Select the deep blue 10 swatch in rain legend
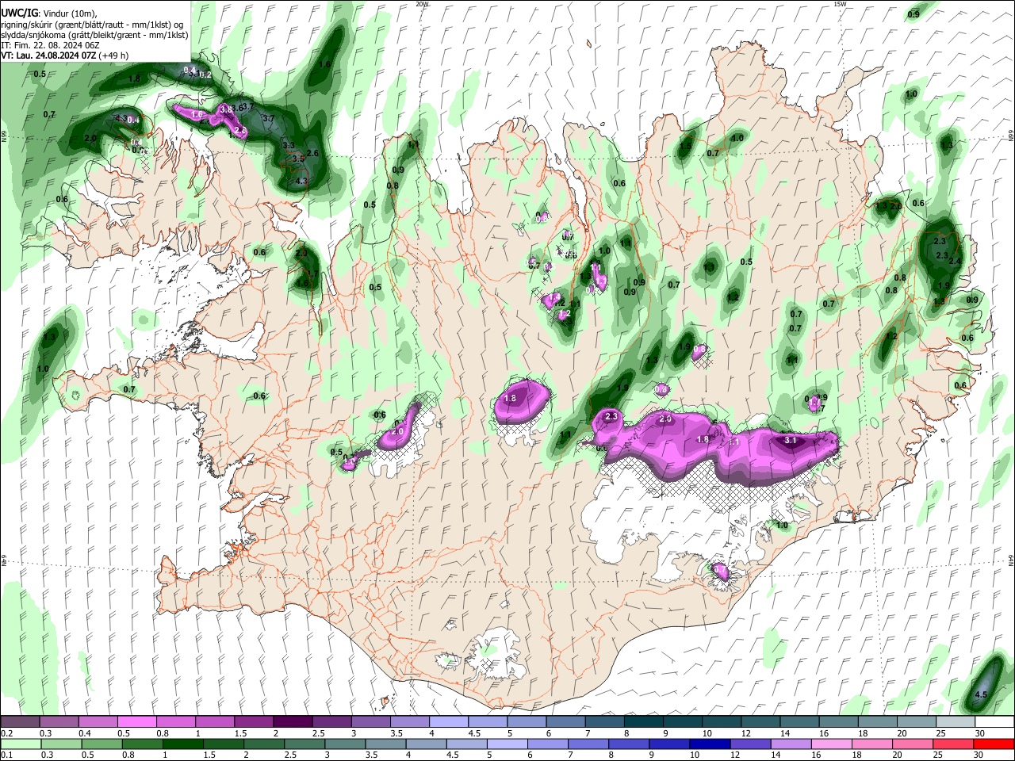The height and width of the screenshot is (761, 1015). coord(710,744)
